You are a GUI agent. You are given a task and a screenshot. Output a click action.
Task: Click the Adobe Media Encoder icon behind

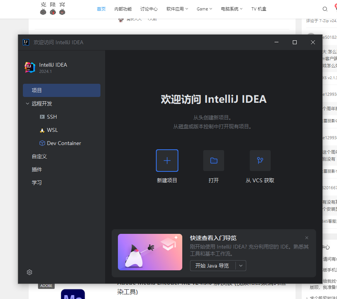pyautogui.click(x=73, y=294)
